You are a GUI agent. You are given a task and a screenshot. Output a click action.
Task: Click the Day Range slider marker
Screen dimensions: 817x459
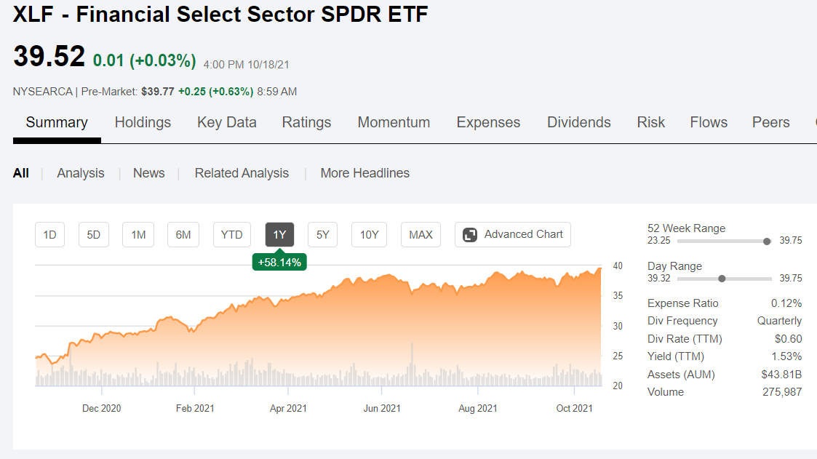(x=722, y=279)
